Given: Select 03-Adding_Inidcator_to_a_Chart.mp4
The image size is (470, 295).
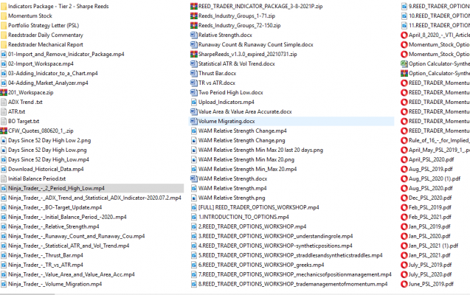Looking at the screenshot, I should pos(53,73).
